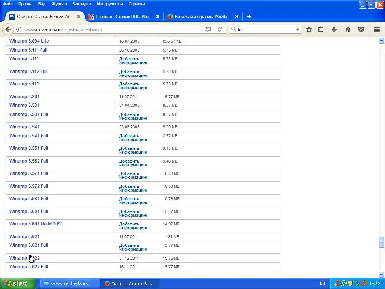Open a new tab with plus button
The height and width of the screenshot is (289, 385).
click(249, 17)
